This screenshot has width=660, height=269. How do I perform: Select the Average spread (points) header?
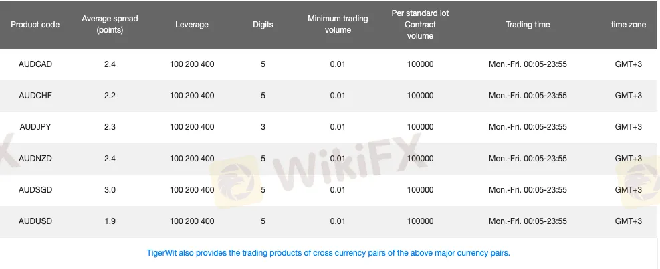coord(110,24)
